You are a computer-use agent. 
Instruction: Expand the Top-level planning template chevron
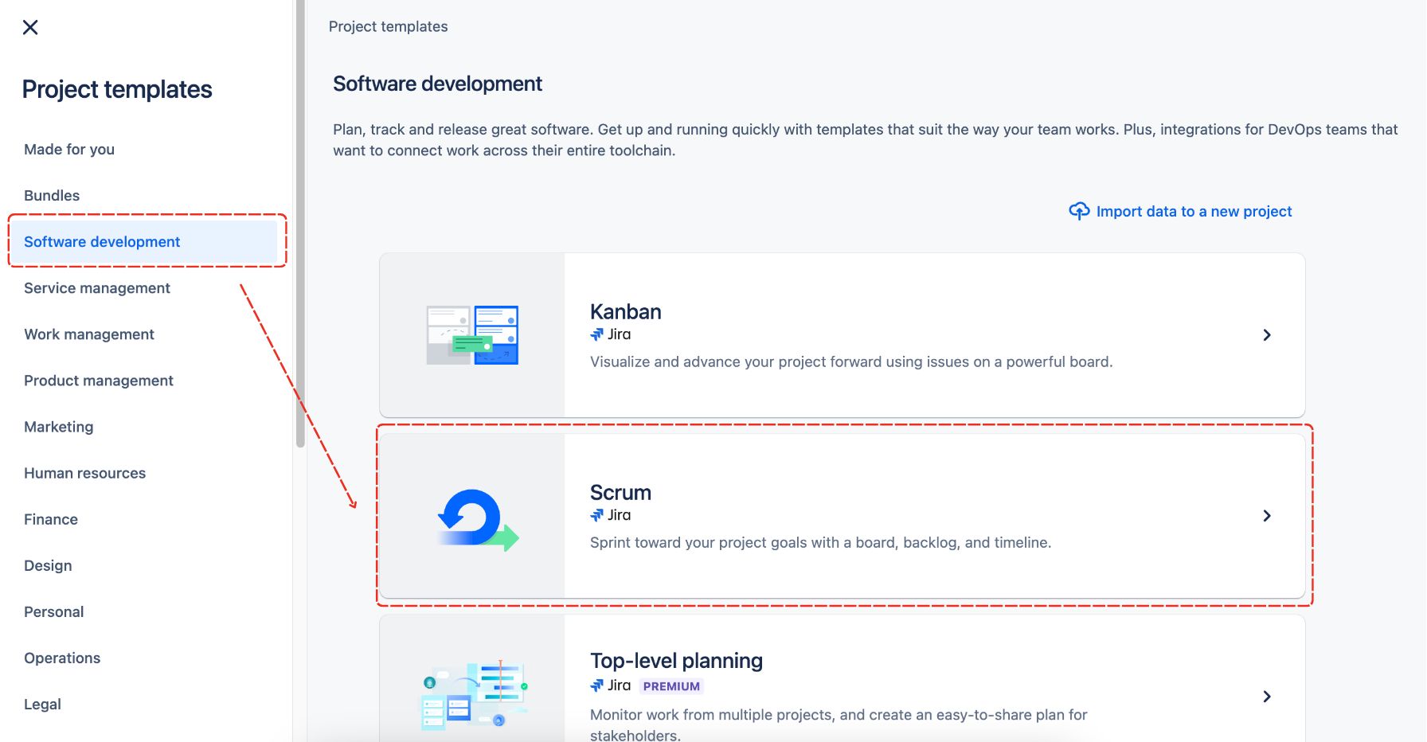1267,696
